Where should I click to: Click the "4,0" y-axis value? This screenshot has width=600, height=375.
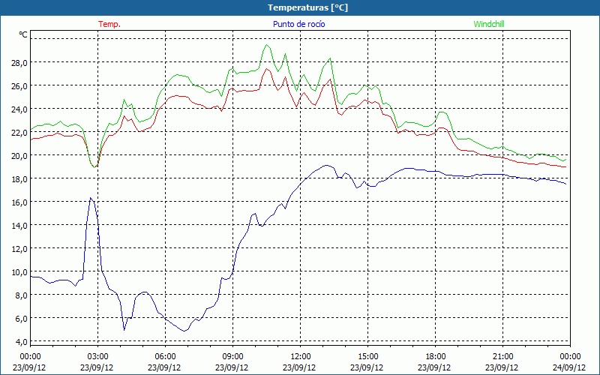(21, 342)
